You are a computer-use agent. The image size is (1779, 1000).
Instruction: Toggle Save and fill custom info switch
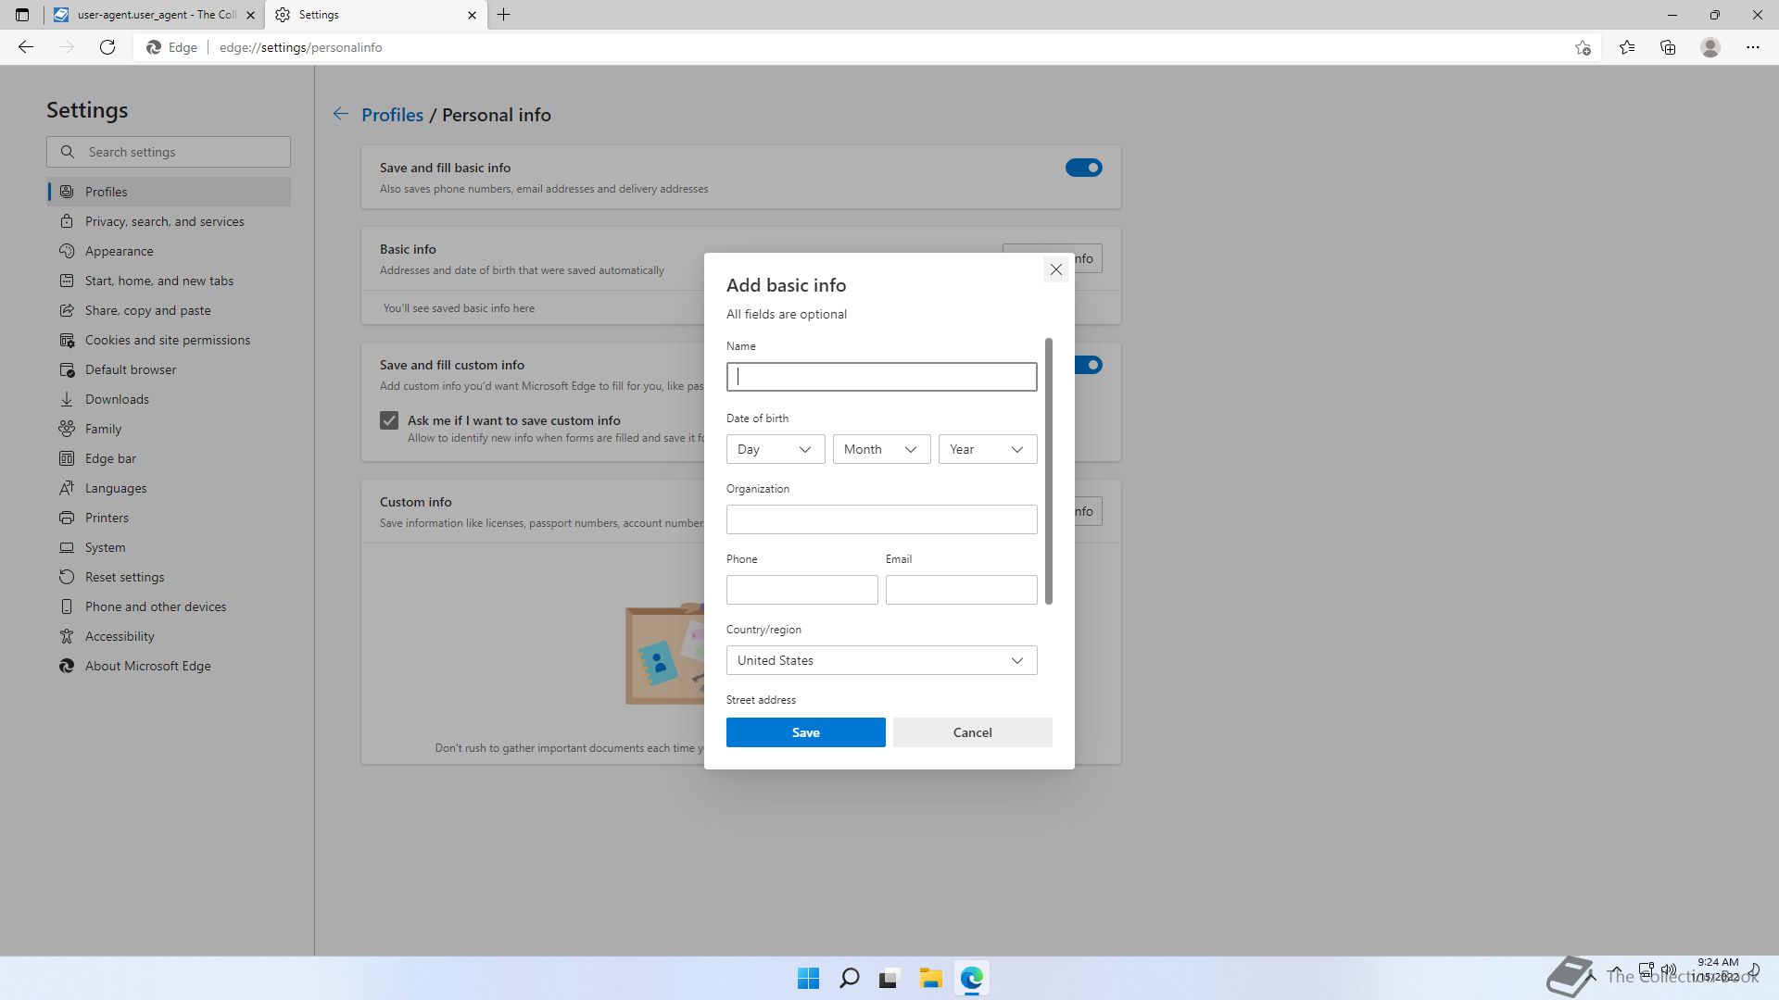(x=1089, y=365)
